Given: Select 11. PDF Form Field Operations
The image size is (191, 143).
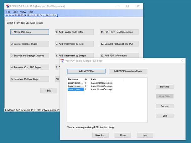Looking at the screenshot, I should [x=119, y=32].
